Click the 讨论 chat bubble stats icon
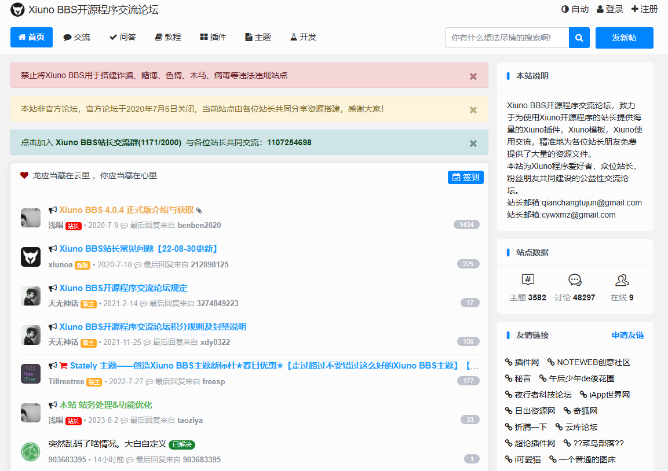Screen dimensions: 668x471 tap(575, 279)
